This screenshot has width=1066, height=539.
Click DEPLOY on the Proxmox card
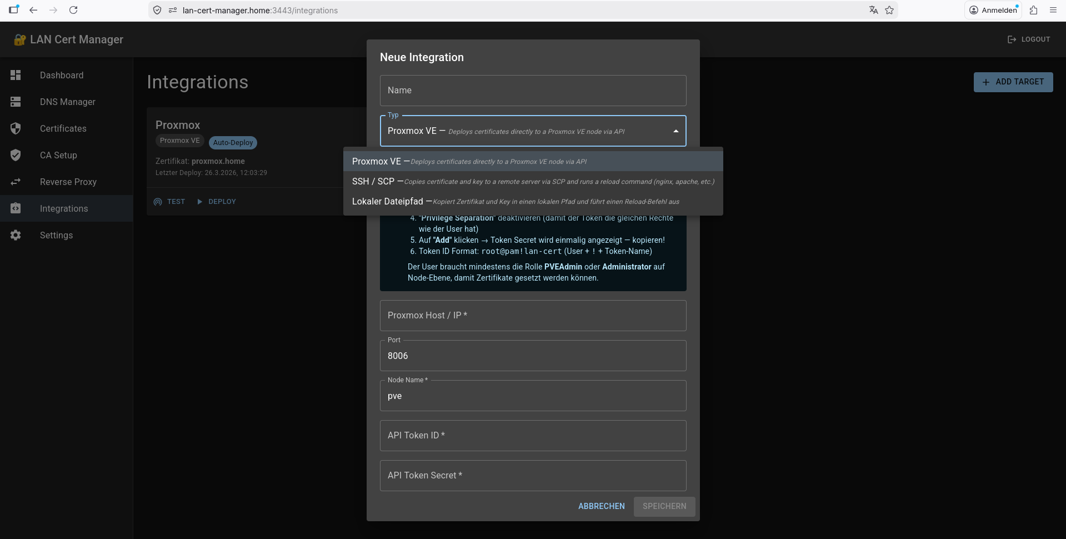[217, 202]
